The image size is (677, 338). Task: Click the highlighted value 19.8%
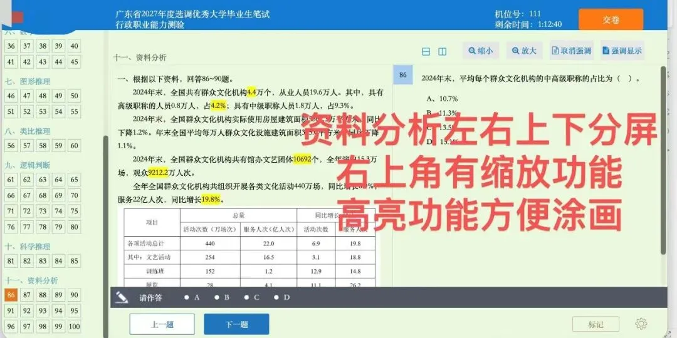(x=211, y=200)
